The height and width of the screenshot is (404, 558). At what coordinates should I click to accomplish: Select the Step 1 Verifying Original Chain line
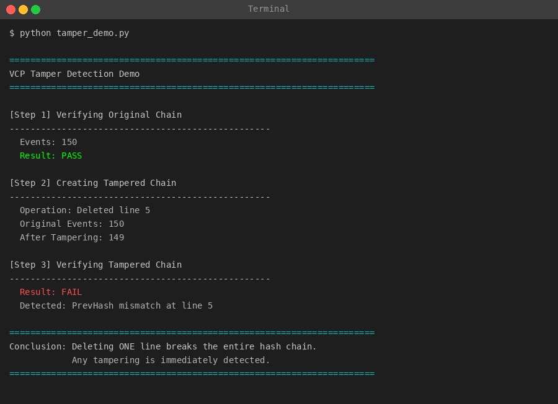point(95,115)
